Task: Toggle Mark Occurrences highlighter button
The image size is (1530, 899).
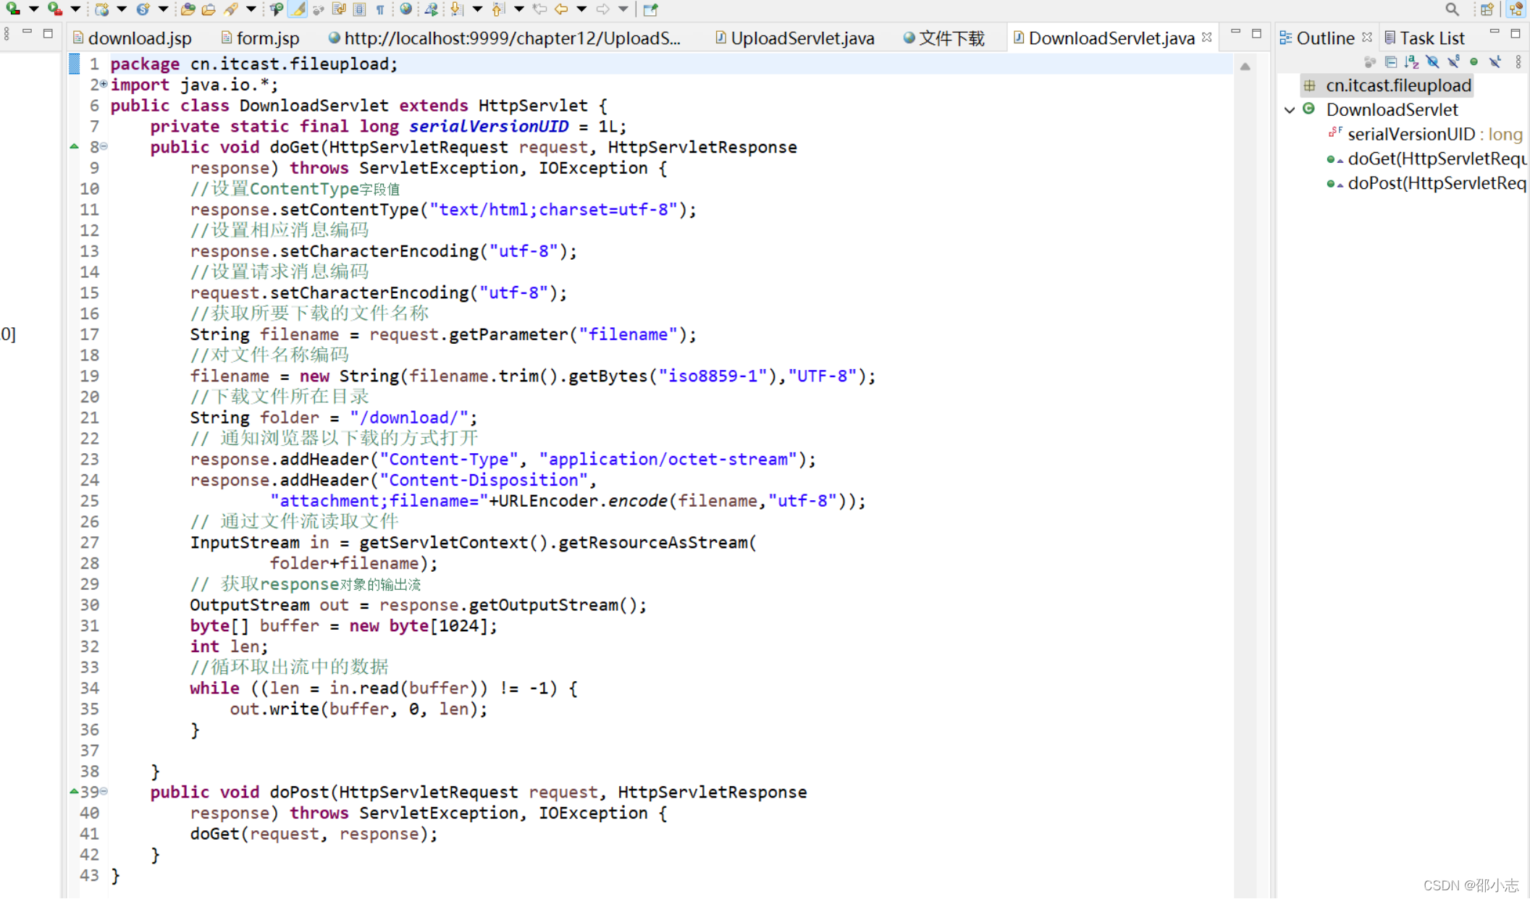Action: tap(298, 9)
